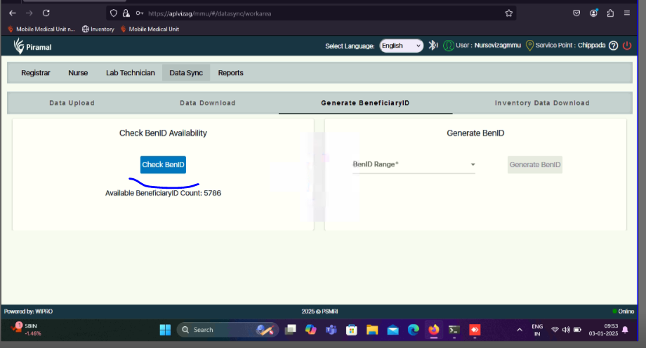The width and height of the screenshot is (646, 348).
Task: Click the Generate BenID button
Action: pos(535,164)
